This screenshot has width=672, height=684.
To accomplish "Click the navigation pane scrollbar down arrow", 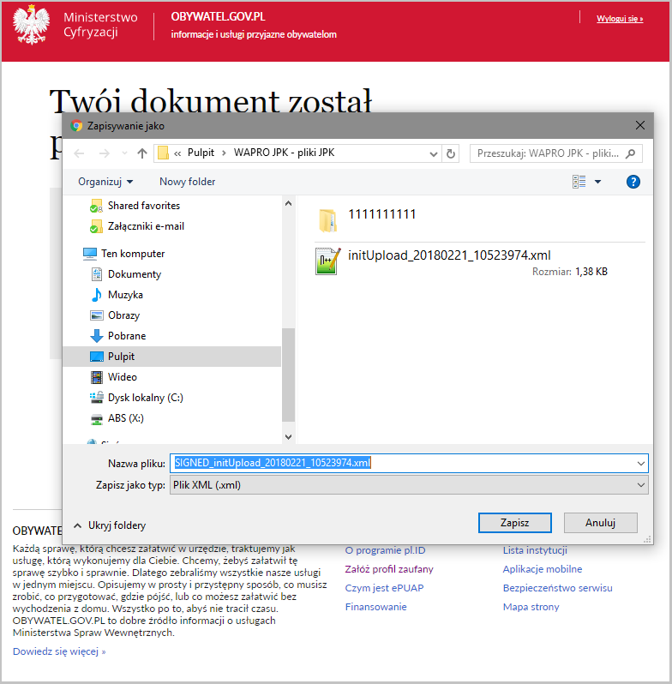I will (288, 436).
